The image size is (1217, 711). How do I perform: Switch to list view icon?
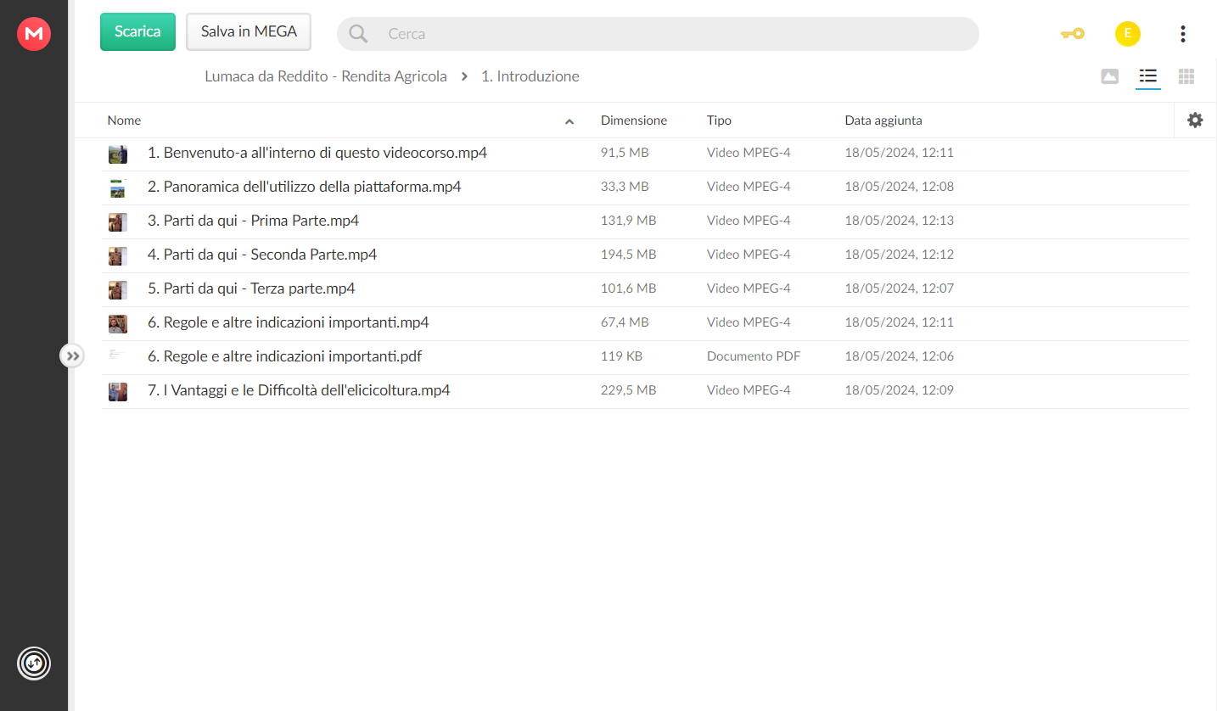coord(1148,76)
